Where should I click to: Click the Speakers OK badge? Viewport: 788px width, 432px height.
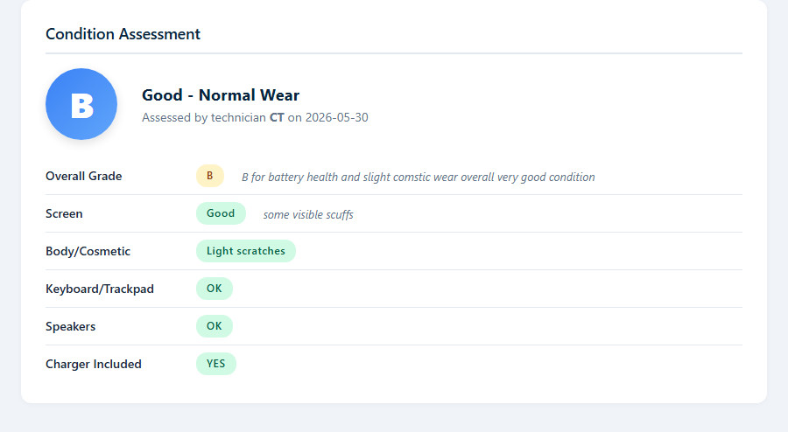(215, 326)
